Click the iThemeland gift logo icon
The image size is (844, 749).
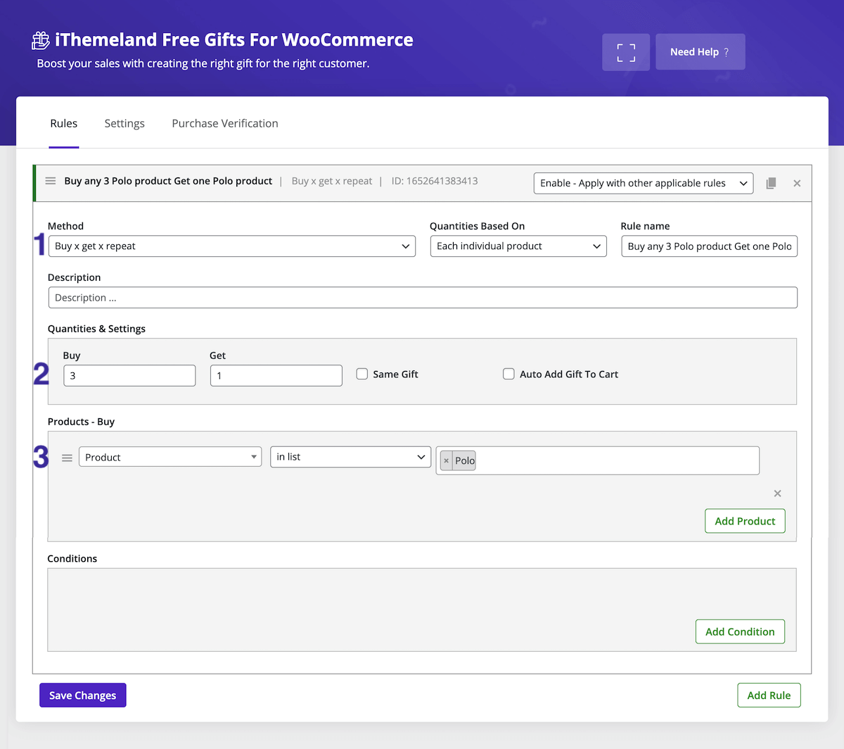click(41, 41)
